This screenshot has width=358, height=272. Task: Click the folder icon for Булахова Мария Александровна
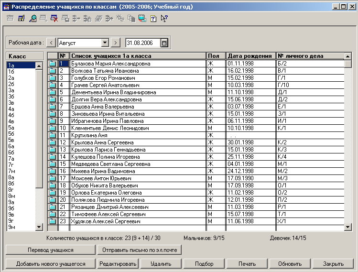click(53, 64)
